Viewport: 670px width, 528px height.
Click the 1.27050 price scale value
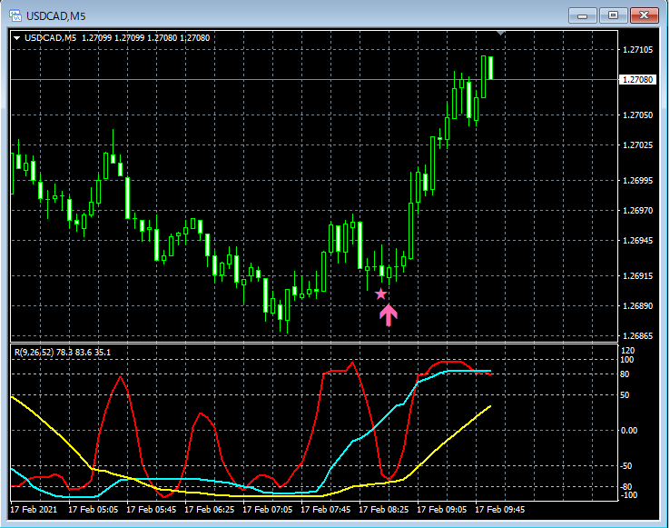pos(638,115)
